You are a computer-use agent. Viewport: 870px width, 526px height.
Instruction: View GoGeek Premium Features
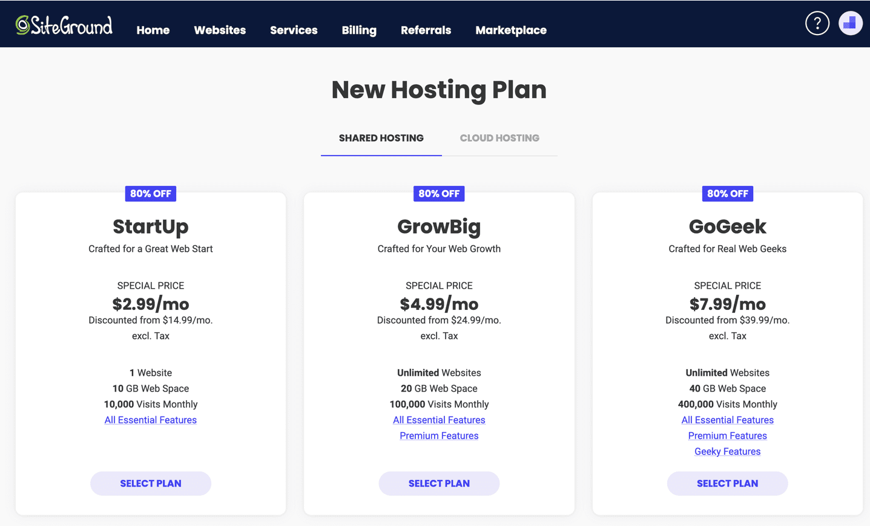(728, 436)
